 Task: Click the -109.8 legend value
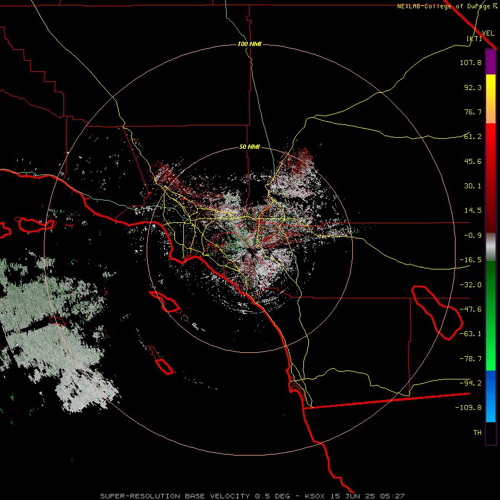(468, 408)
